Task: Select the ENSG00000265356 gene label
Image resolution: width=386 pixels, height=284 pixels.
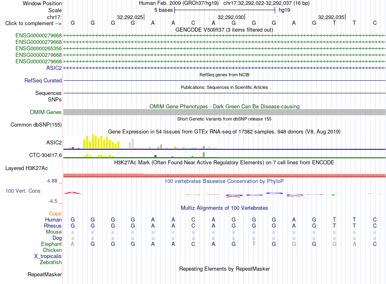Action: 39,48
